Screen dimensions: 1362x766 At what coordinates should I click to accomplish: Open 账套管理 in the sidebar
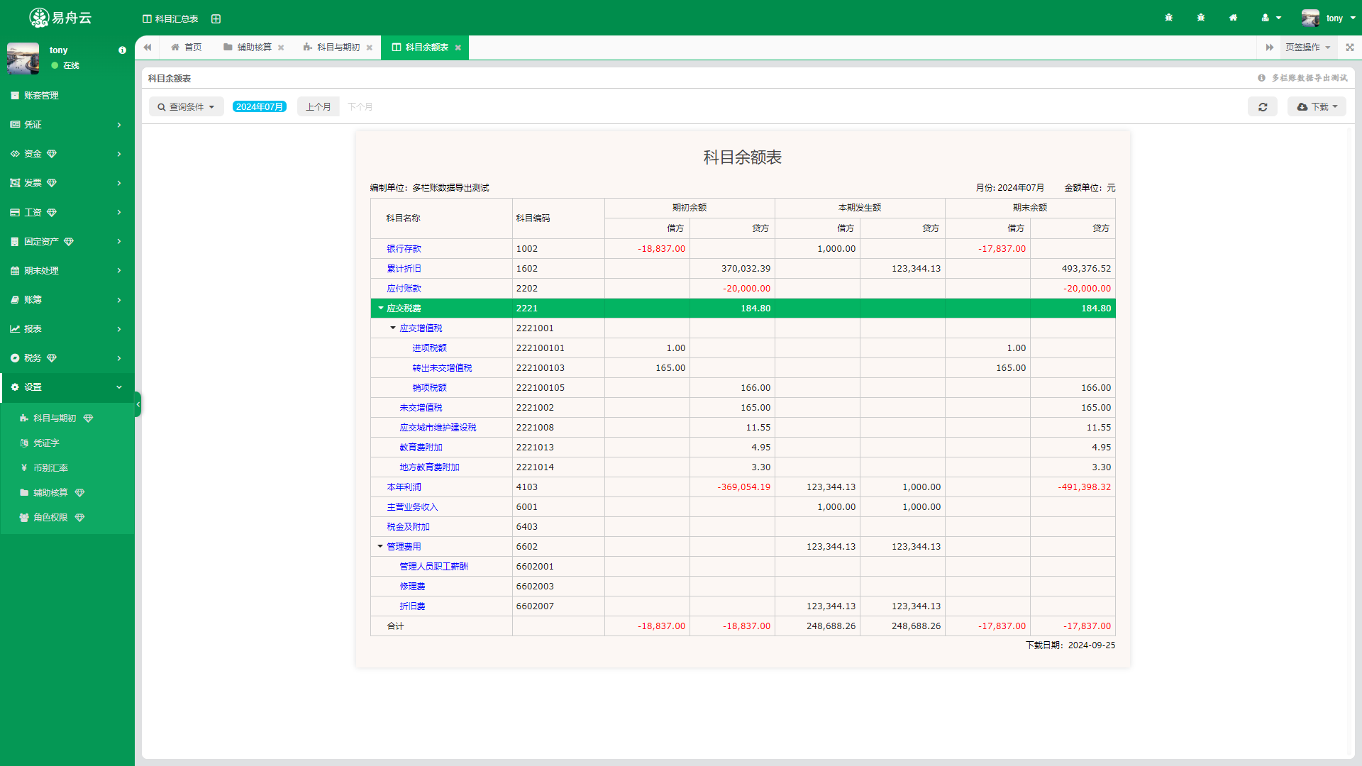click(x=67, y=95)
